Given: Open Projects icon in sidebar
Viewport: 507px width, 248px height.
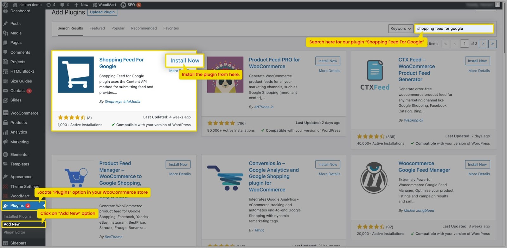Looking at the screenshot, I should 5,62.
